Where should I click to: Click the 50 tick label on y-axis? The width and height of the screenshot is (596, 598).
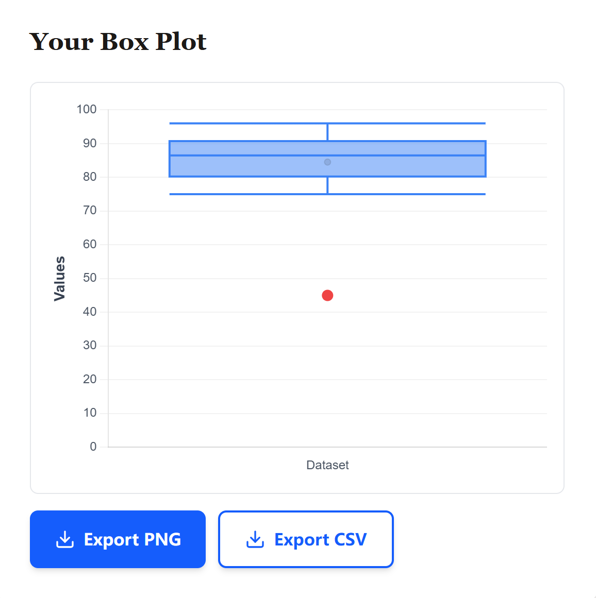(x=90, y=278)
